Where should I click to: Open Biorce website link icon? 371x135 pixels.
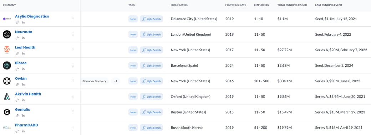click(17, 69)
